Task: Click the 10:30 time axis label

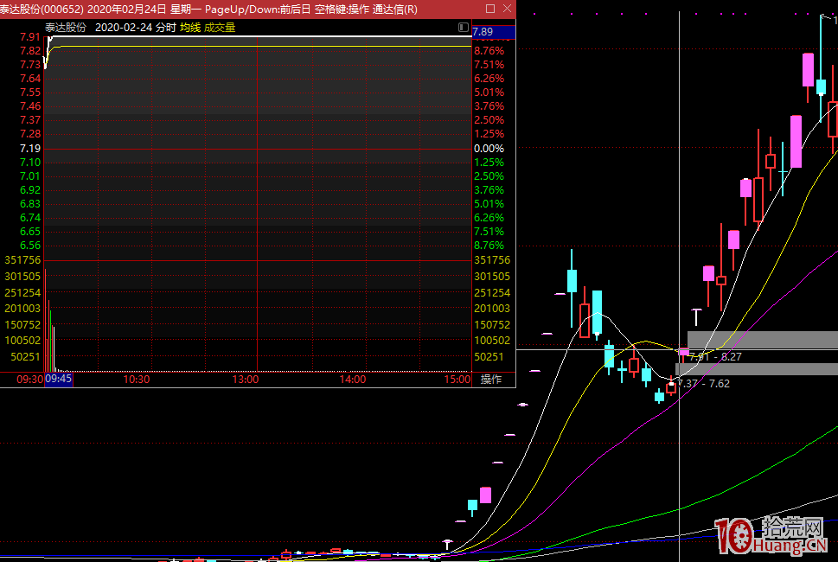Action: tap(137, 380)
